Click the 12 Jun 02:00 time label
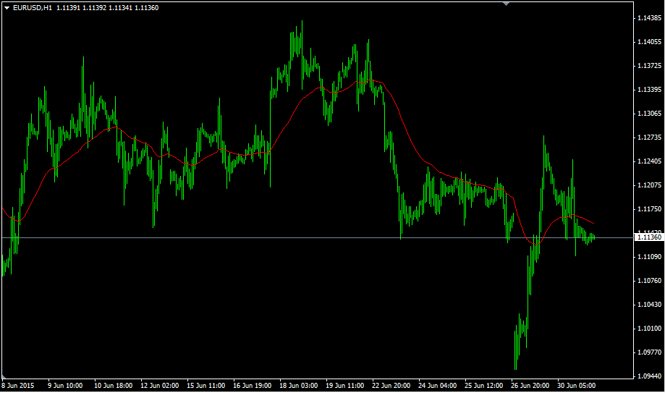 click(159, 386)
